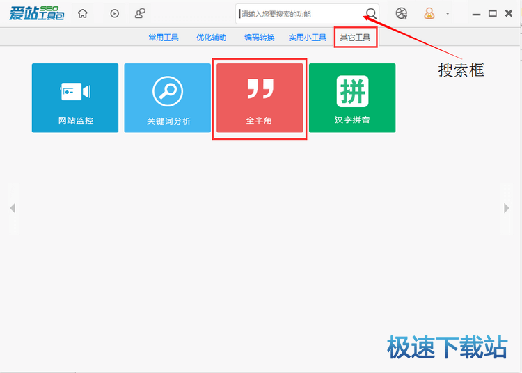Expand the account dropdown arrow

coord(448,14)
